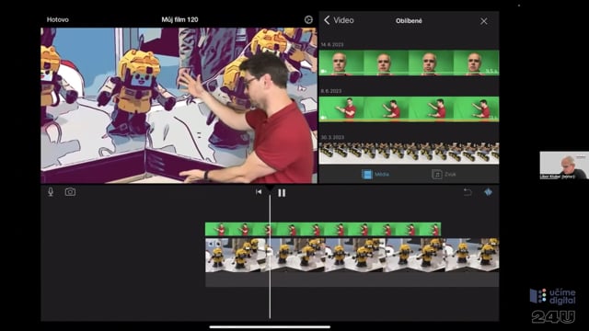Select the bald man green screen clip

tap(409, 63)
